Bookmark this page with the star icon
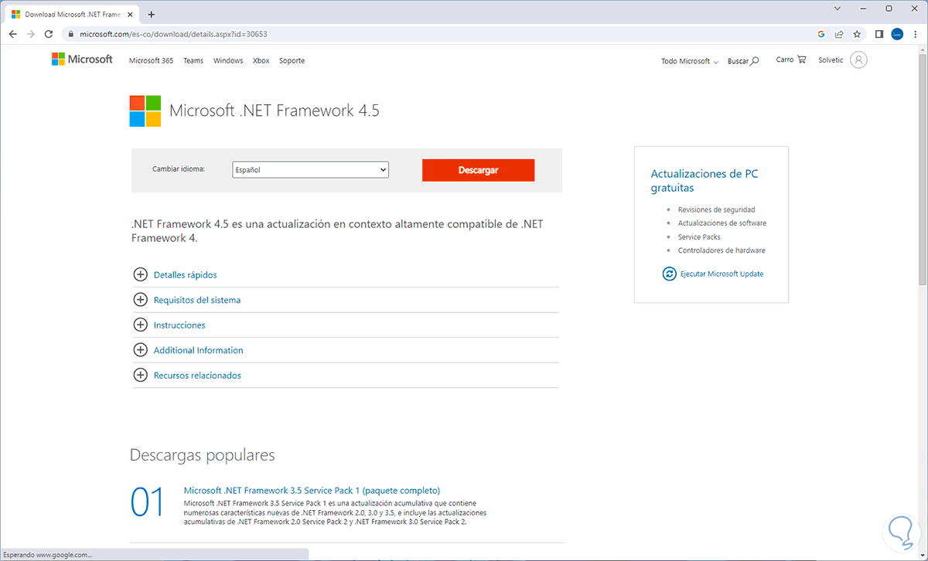This screenshot has height=561, width=928. click(x=857, y=34)
